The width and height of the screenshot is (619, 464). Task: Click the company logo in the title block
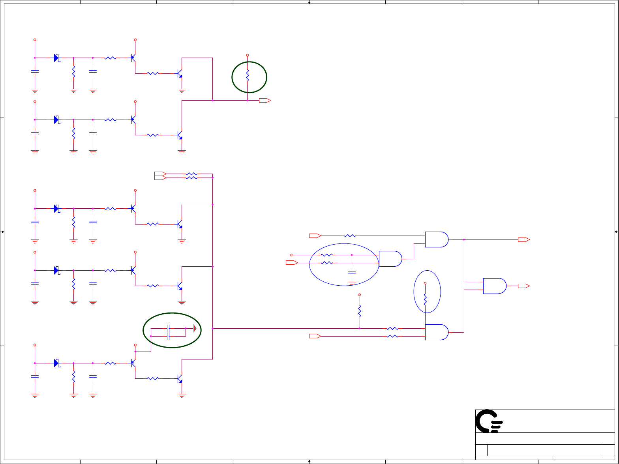click(x=489, y=421)
